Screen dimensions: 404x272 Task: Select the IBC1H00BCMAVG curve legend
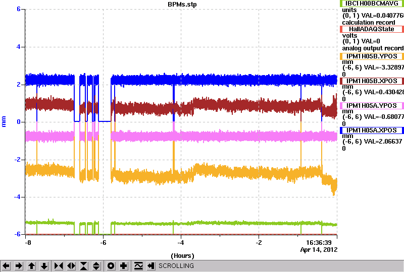click(x=372, y=4)
